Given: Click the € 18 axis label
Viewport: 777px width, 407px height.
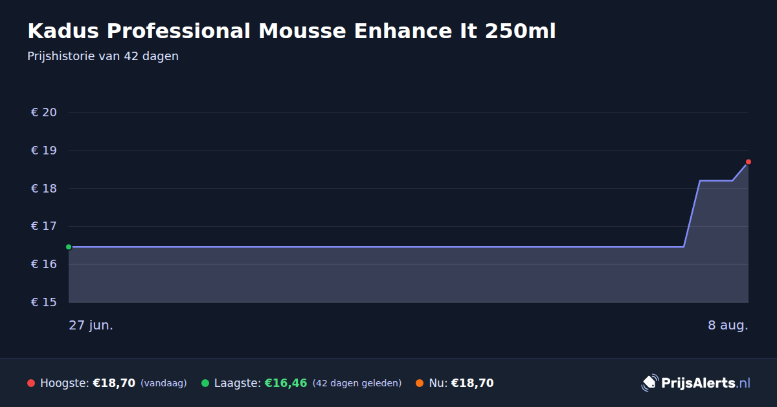Looking at the screenshot, I should tap(44, 189).
